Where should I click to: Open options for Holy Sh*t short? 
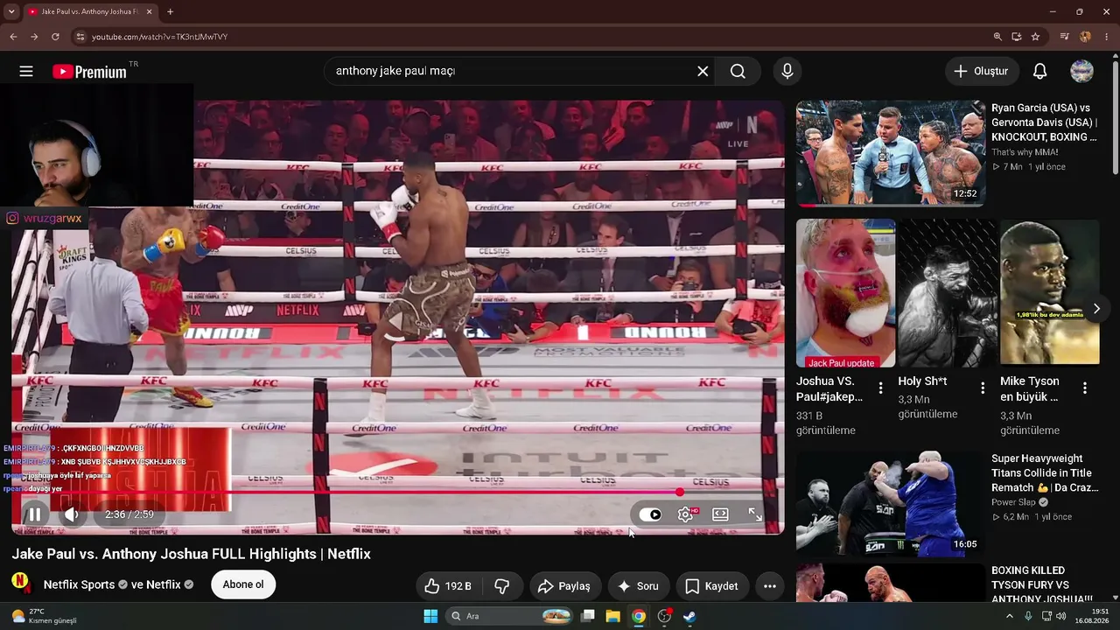click(x=983, y=388)
